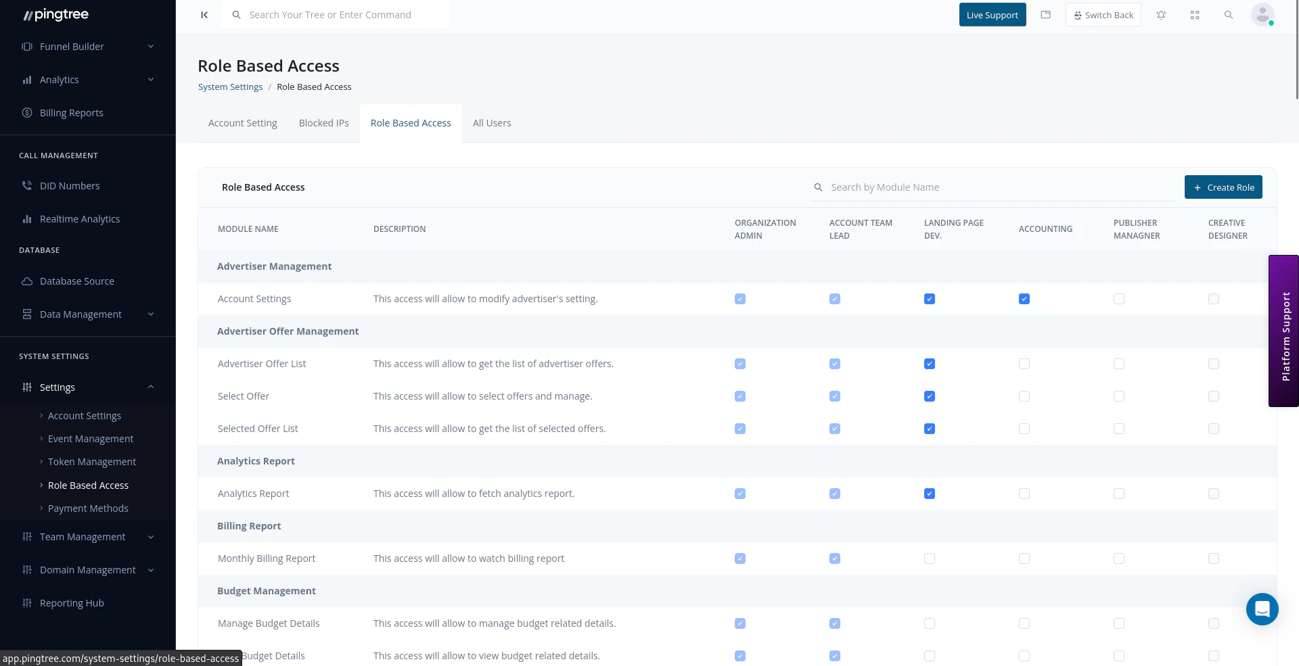
Task: Switch to the Blocked IPs tab
Action: pyautogui.click(x=323, y=122)
